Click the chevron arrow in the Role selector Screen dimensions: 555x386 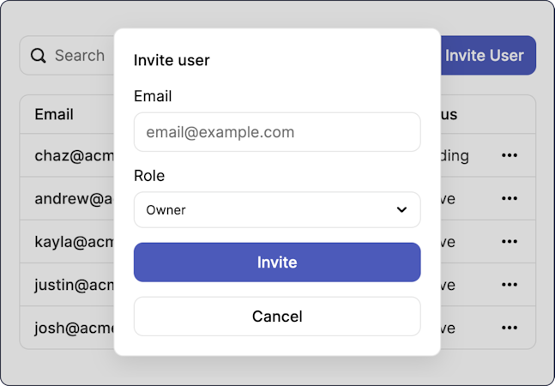(x=401, y=209)
